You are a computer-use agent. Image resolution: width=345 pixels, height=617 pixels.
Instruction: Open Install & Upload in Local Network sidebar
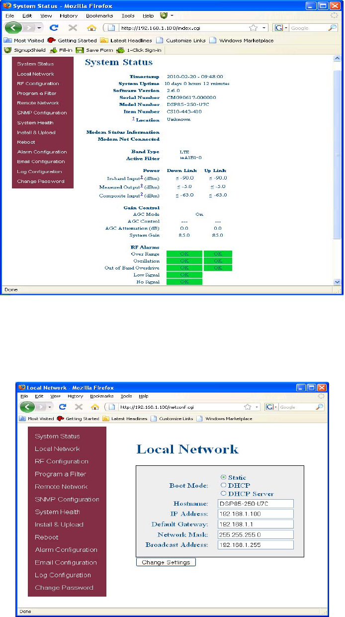tap(59, 525)
